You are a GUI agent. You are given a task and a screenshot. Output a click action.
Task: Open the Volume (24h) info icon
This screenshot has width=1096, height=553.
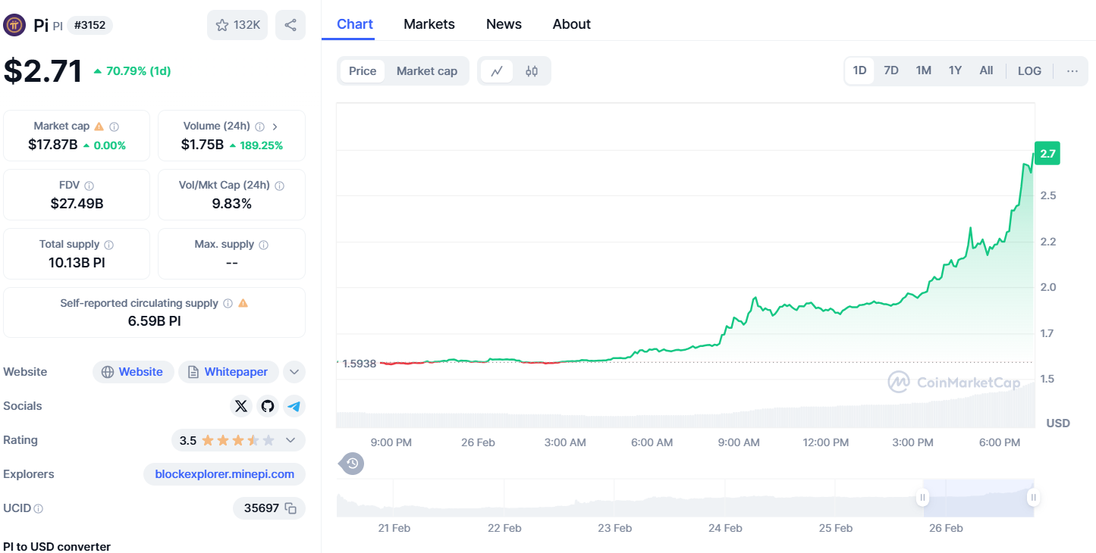(x=259, y=127)
